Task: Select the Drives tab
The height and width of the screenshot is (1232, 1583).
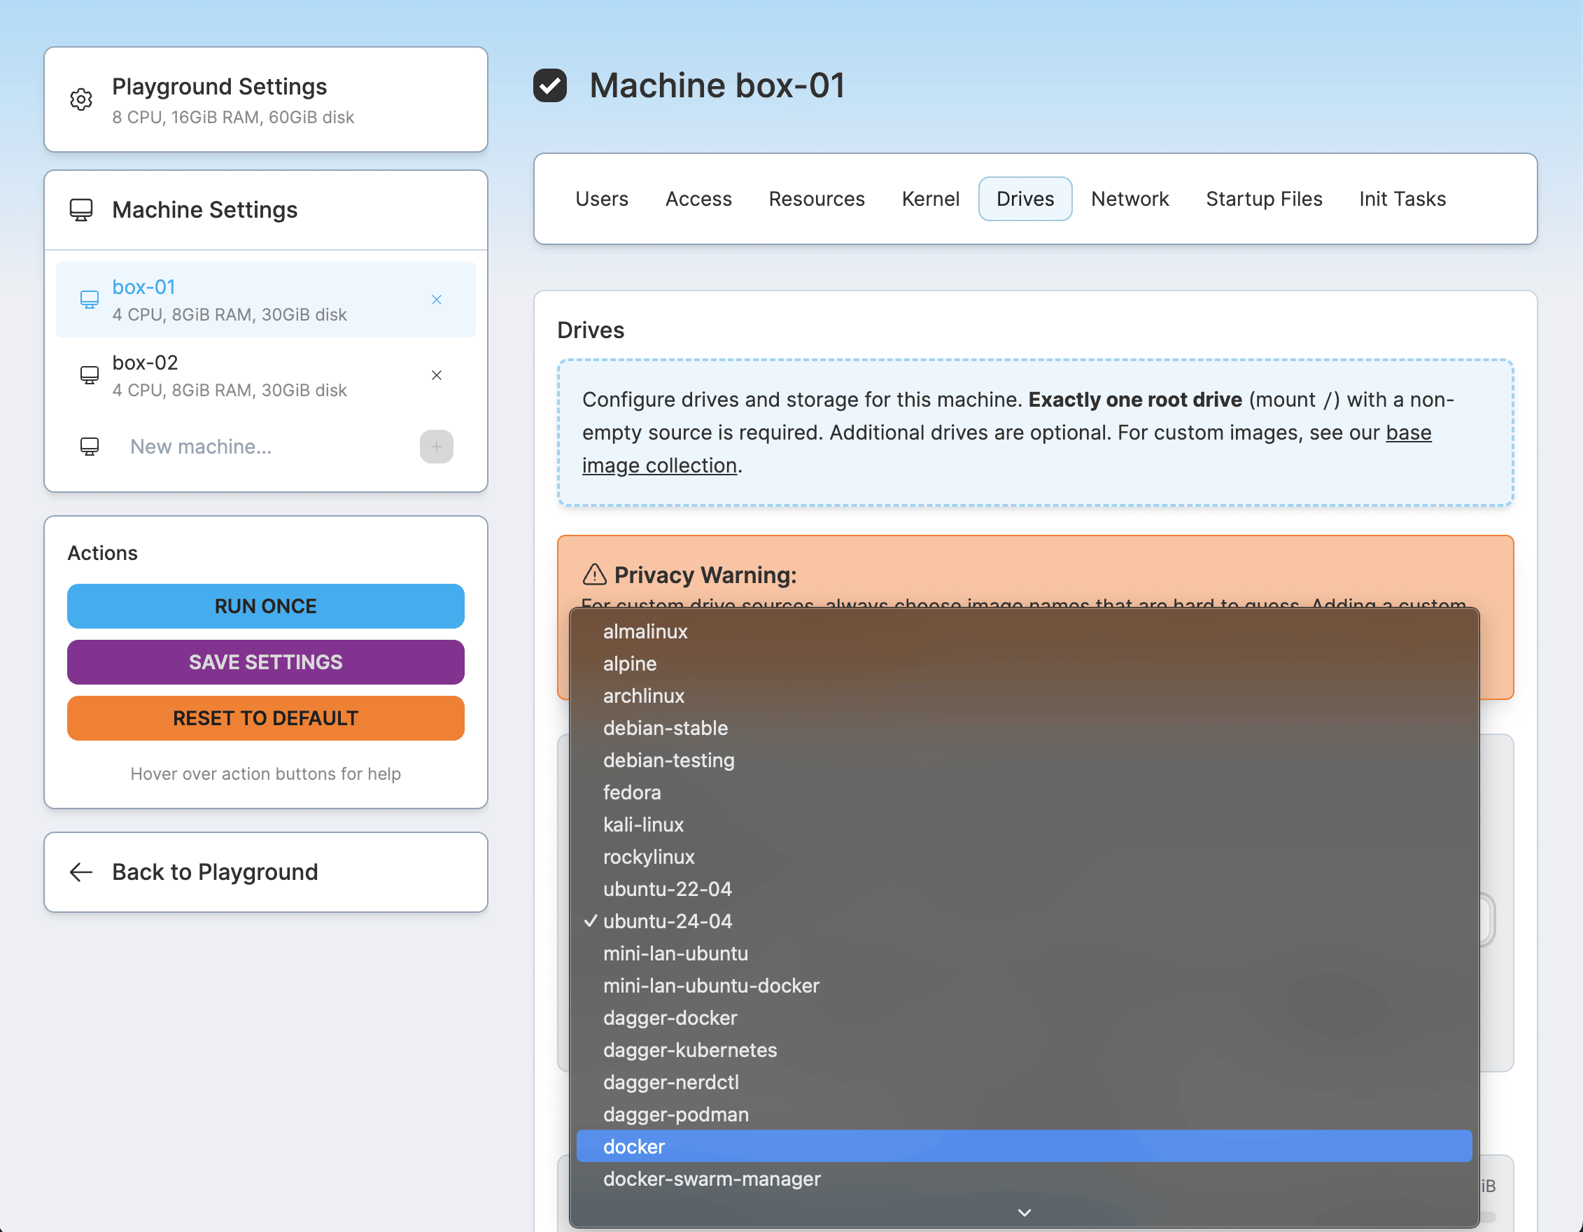Action: click(x=1025, y=199)
